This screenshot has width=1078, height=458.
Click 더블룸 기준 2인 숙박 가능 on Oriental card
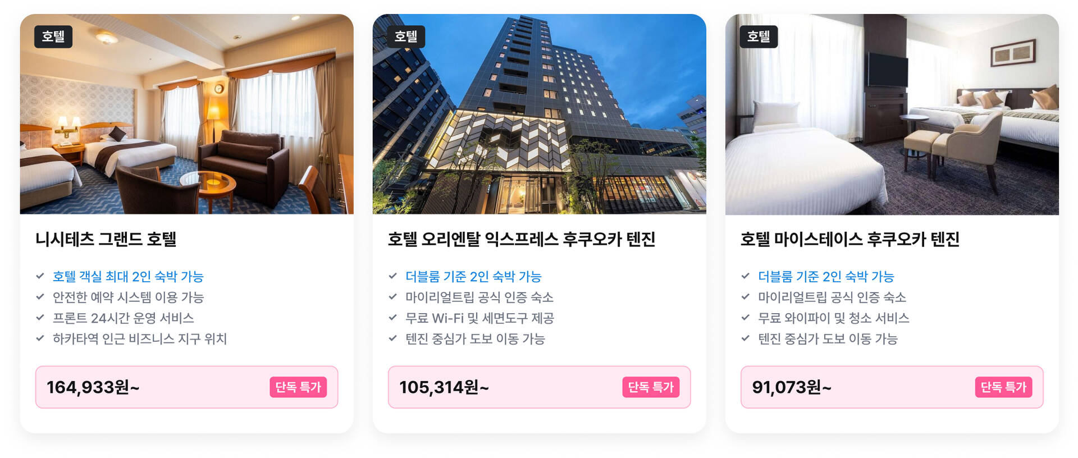tap(473, 277)
